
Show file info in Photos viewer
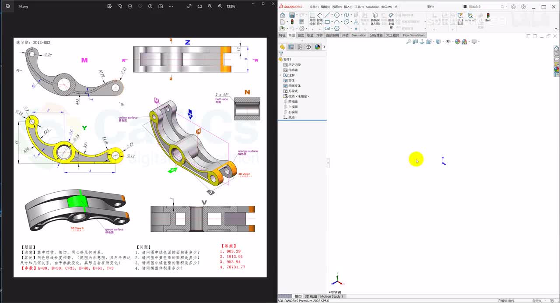coord(150,7)
